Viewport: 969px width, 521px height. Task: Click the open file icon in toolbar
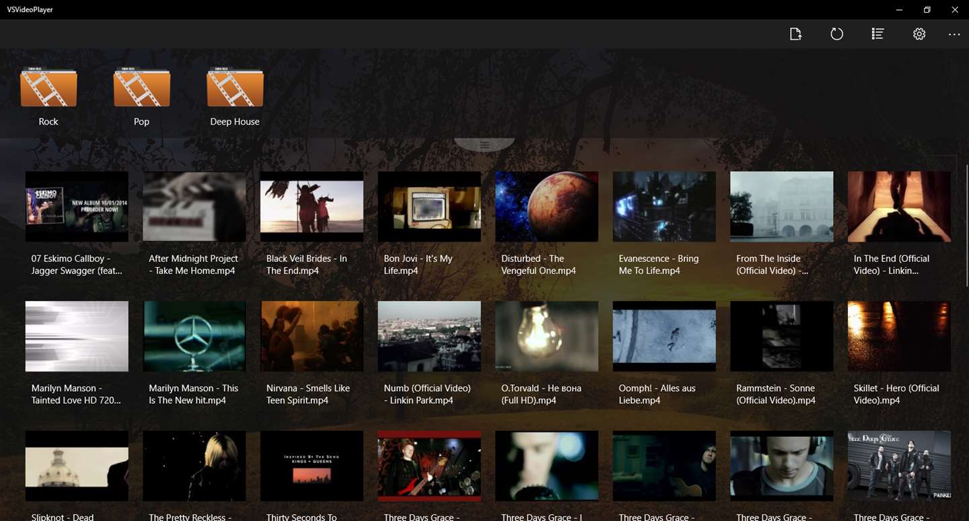[795, 34]
